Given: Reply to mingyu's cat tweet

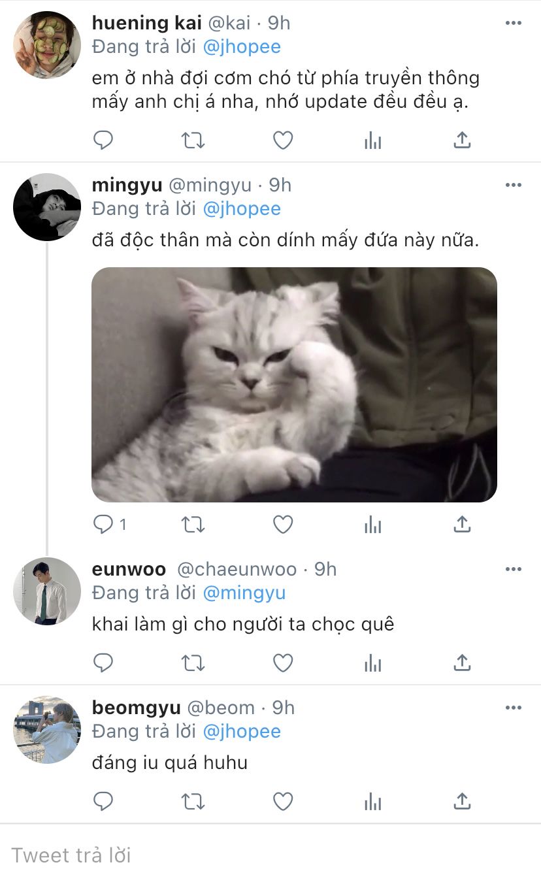Looking at the screenshot, I should [x=103, y=524].
